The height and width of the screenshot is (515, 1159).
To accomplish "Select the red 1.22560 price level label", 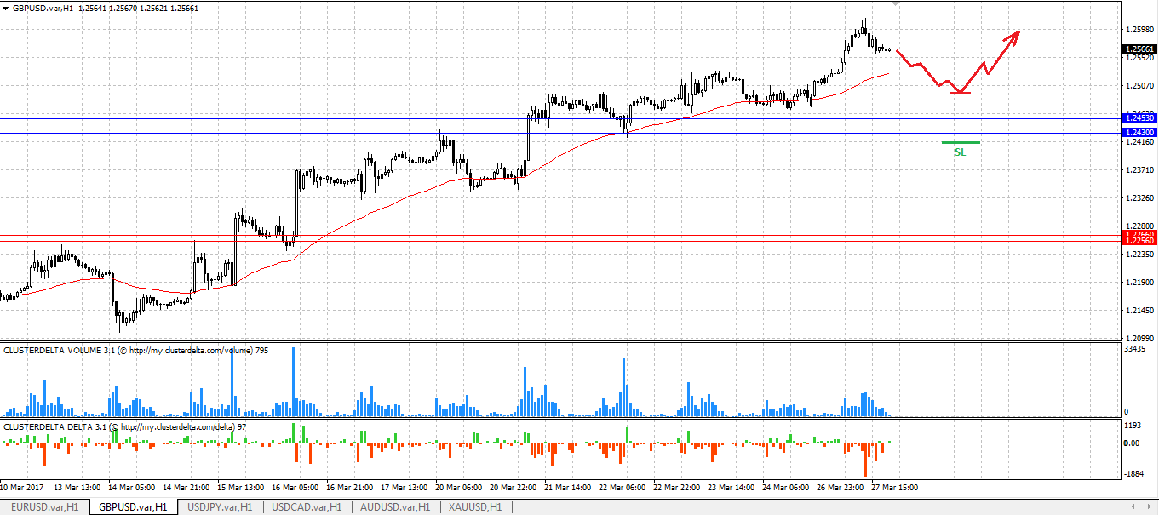I will tap(1139, 241).
